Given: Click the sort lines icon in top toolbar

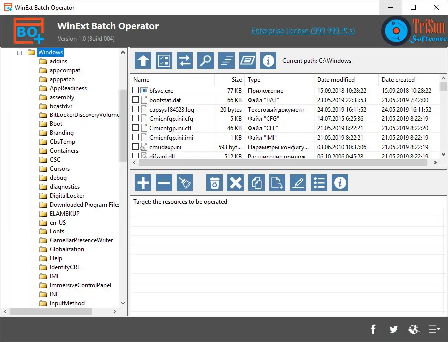Looking at the screenshot, I should point(227,60).
